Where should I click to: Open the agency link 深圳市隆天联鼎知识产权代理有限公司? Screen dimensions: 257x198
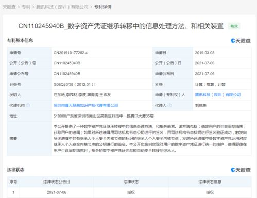click(85, 105)
